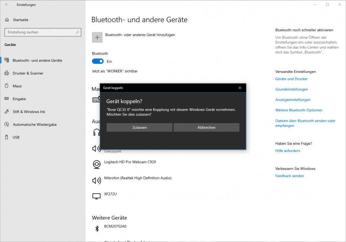Image resolution: width=346 pixels, height=242 pixels.
Task: Disable Bluetooth using the Ein toggle
Action: point(98,61)
